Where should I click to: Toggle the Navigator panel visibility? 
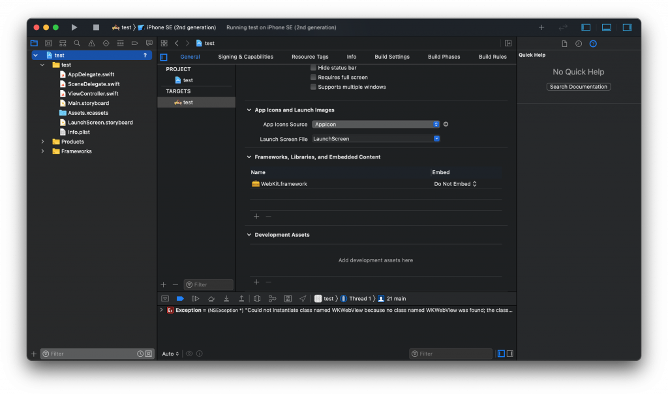(586, 27)
